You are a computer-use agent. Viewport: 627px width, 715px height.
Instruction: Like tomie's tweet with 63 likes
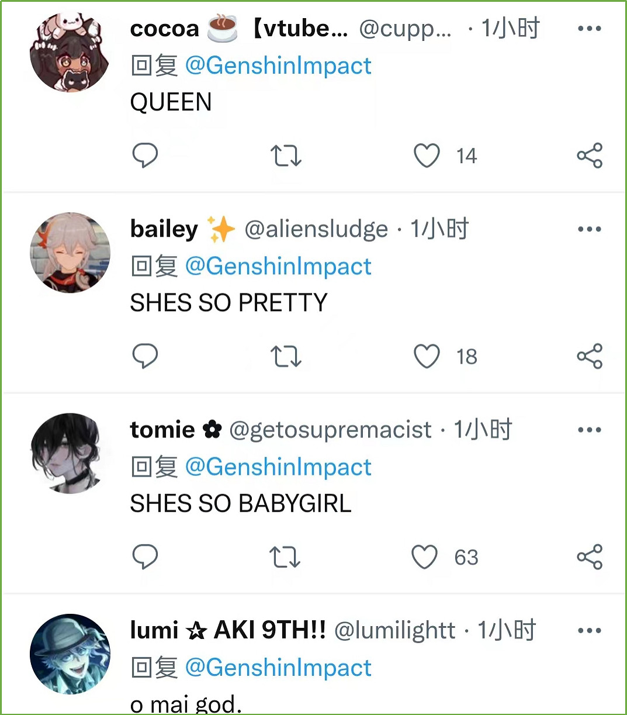coord(425,557)
